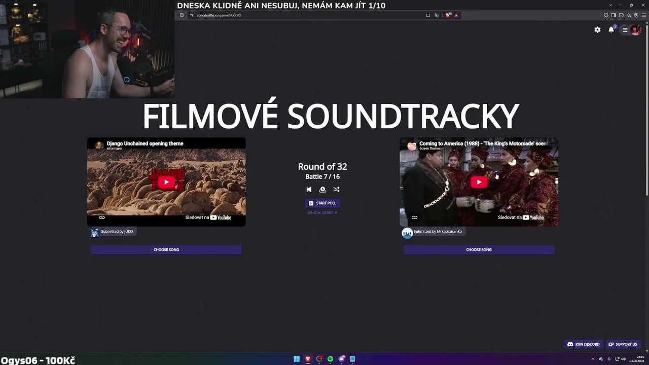Shuffle the battle with the crossed-arrows icon
The image size is (649, 365).
(336, 189)
